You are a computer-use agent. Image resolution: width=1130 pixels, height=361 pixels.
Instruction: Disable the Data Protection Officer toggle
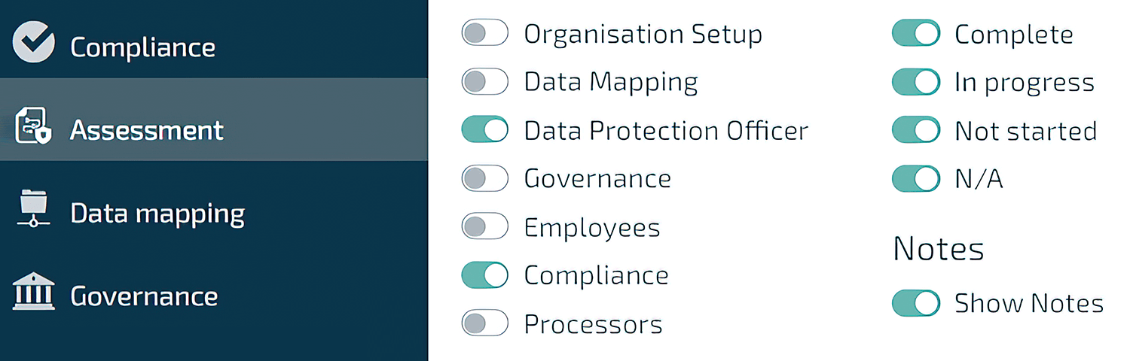(x=485, y=129)
